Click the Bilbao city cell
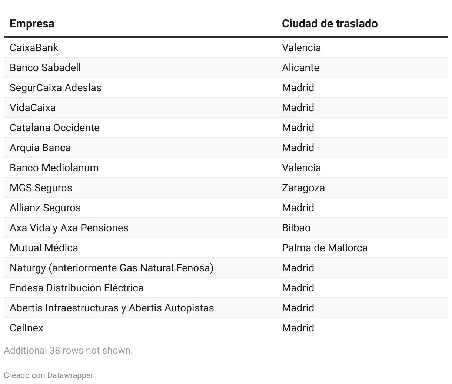The image size is (452, 384). (296, 228)
